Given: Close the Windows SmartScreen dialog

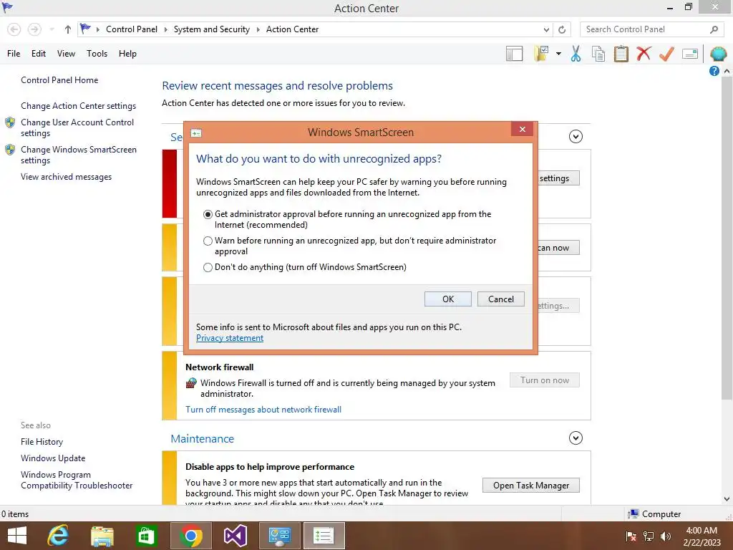Looking at the screenshot, I should [x=522, y=130].
